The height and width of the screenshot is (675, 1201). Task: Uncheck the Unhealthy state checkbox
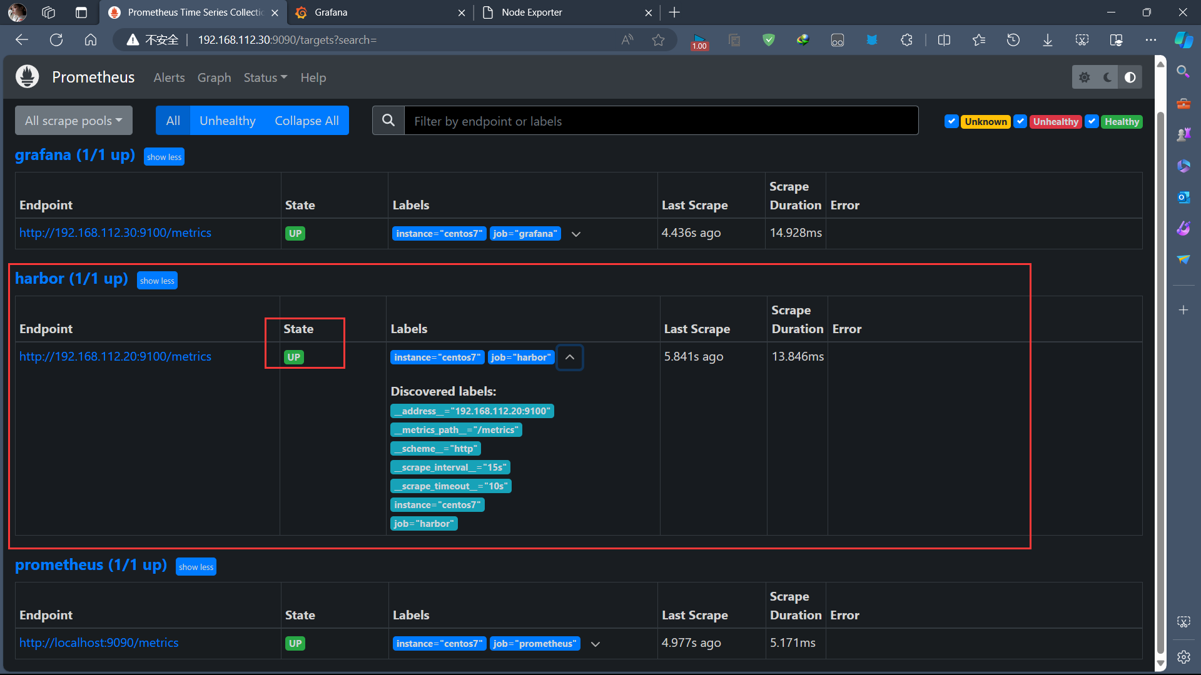1020,121
